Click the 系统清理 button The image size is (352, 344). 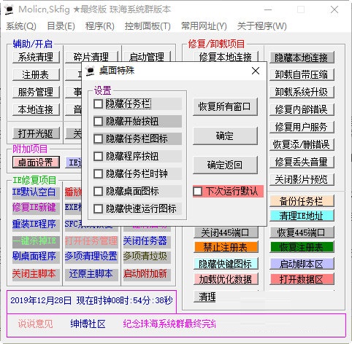click(36, 58)
